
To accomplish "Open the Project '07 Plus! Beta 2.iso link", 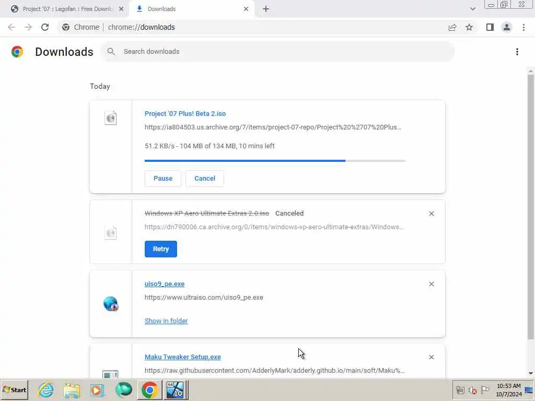I will coord(185,113).
